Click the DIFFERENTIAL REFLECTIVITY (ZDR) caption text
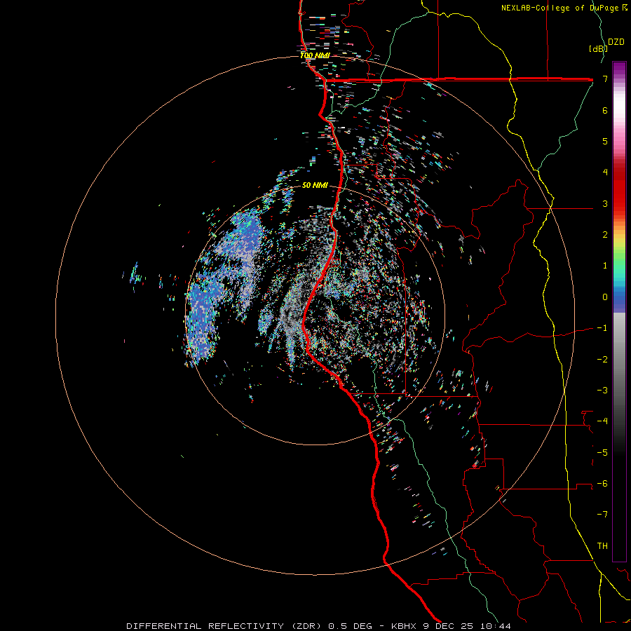This screenshot has height=631, width=631. (224, 626)
